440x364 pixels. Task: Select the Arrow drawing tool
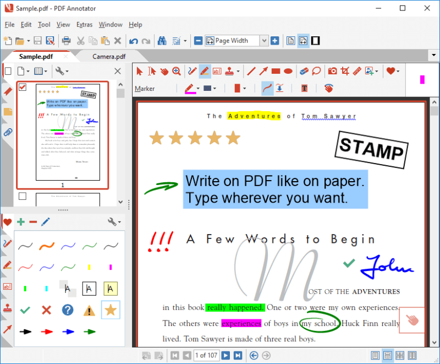(x=263, y=71)
